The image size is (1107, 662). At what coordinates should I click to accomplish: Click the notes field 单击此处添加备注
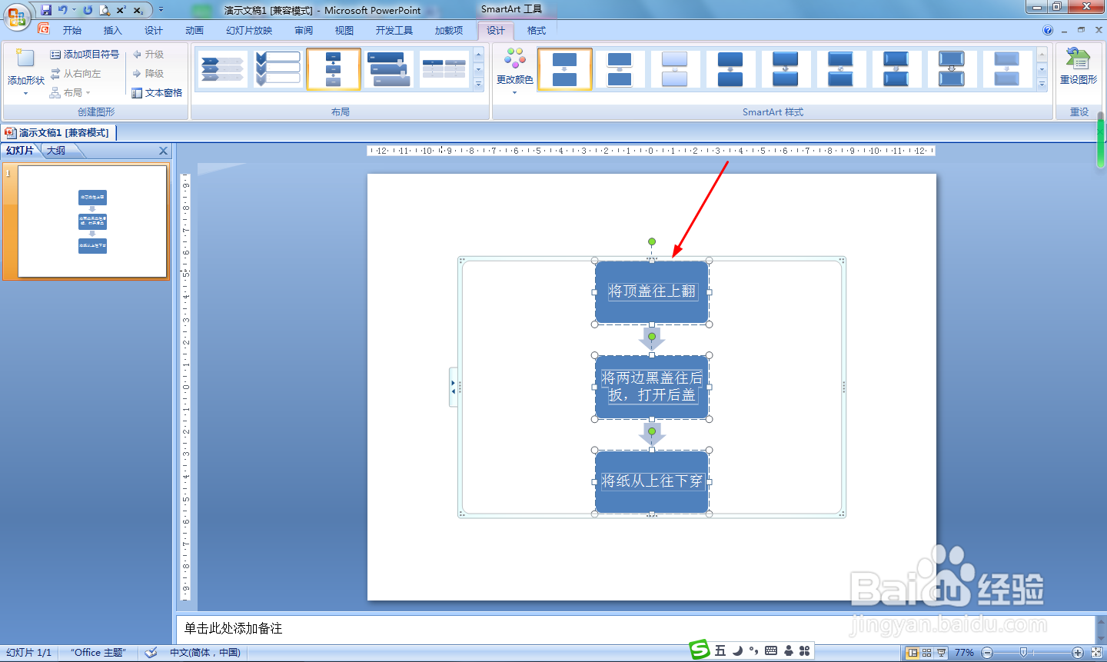[x=636, y=628]
